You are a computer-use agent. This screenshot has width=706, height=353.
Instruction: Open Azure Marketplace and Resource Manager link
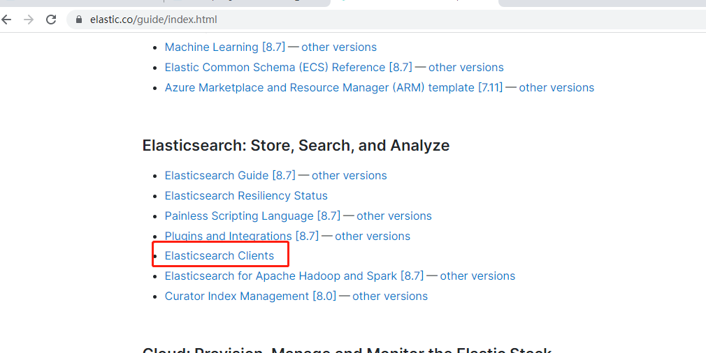[x=333, y=88]
